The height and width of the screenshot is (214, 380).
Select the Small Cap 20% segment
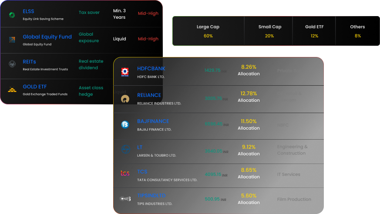(x=269, y=31)
